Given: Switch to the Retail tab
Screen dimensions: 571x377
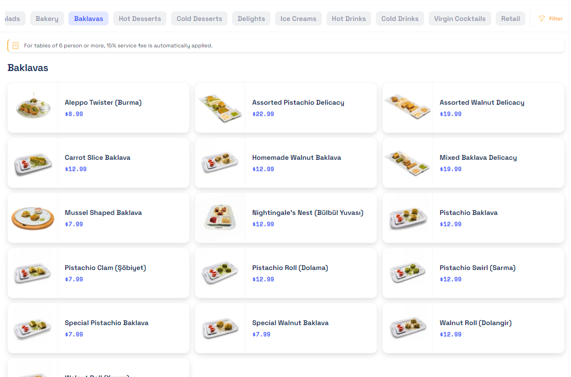Looking at the screenshot, I should pos(510,19).
